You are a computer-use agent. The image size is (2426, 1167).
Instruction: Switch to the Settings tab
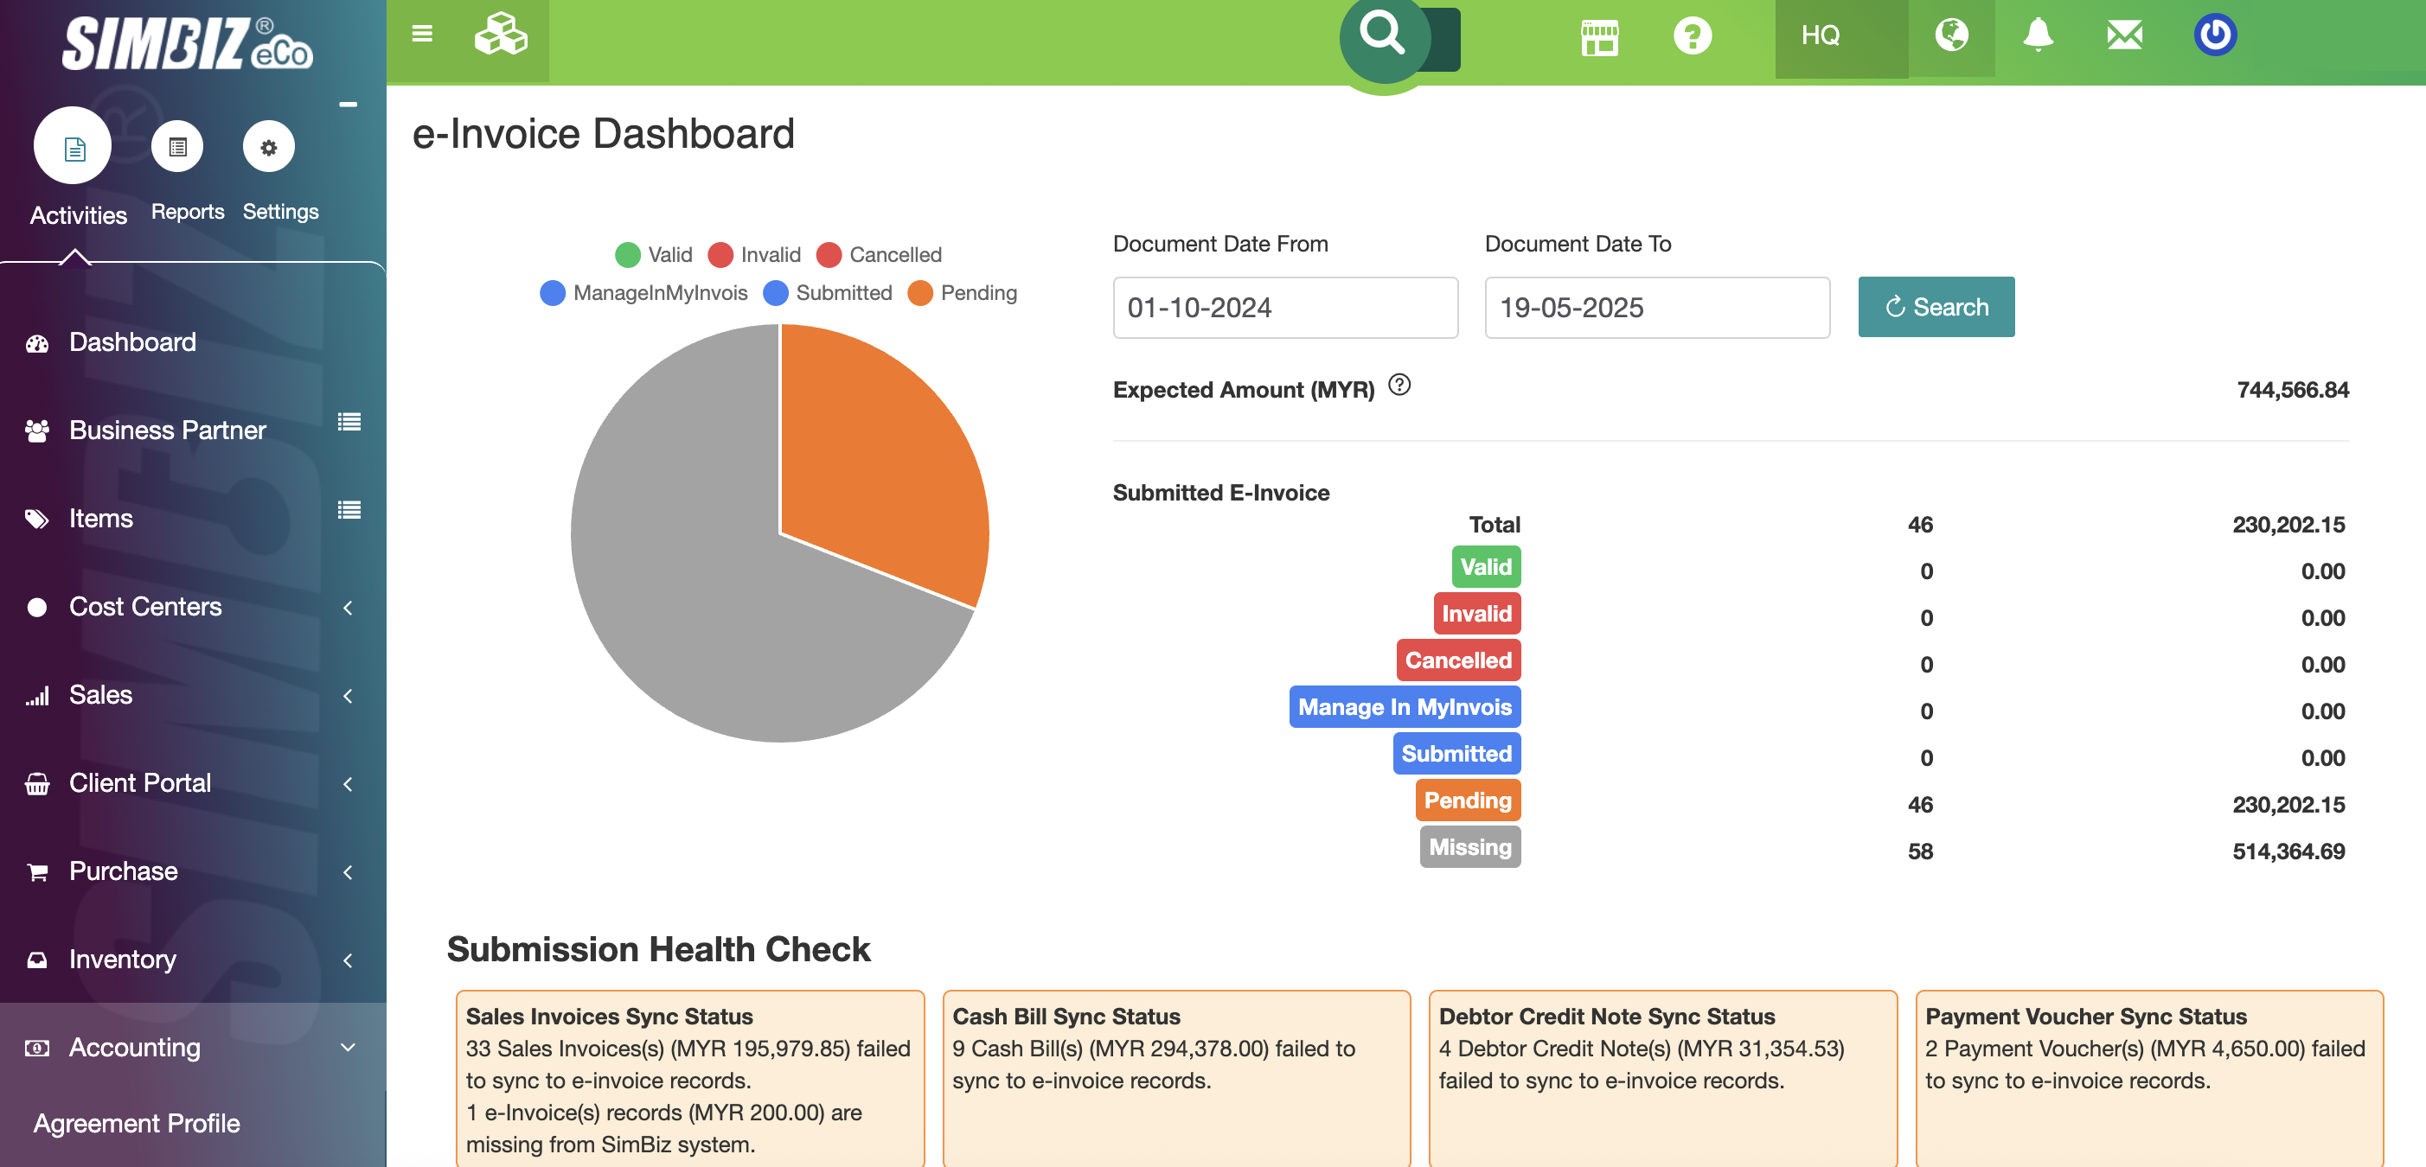click(x=268, y=149)
